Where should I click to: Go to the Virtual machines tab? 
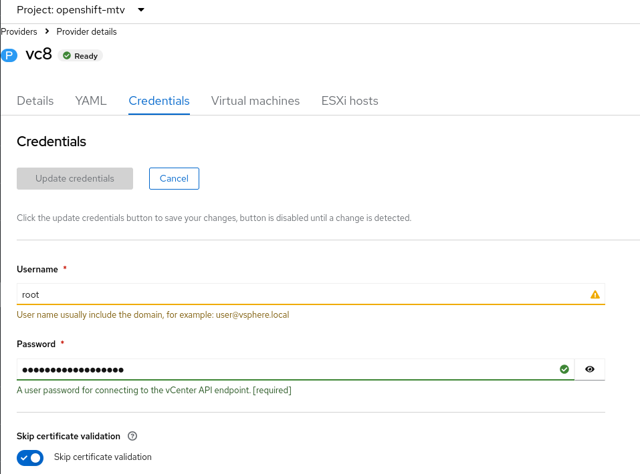coord(255,101)
